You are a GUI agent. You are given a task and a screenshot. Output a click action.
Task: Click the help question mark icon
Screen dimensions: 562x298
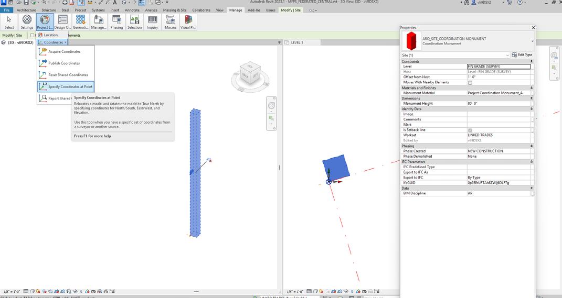click(519, 3)
